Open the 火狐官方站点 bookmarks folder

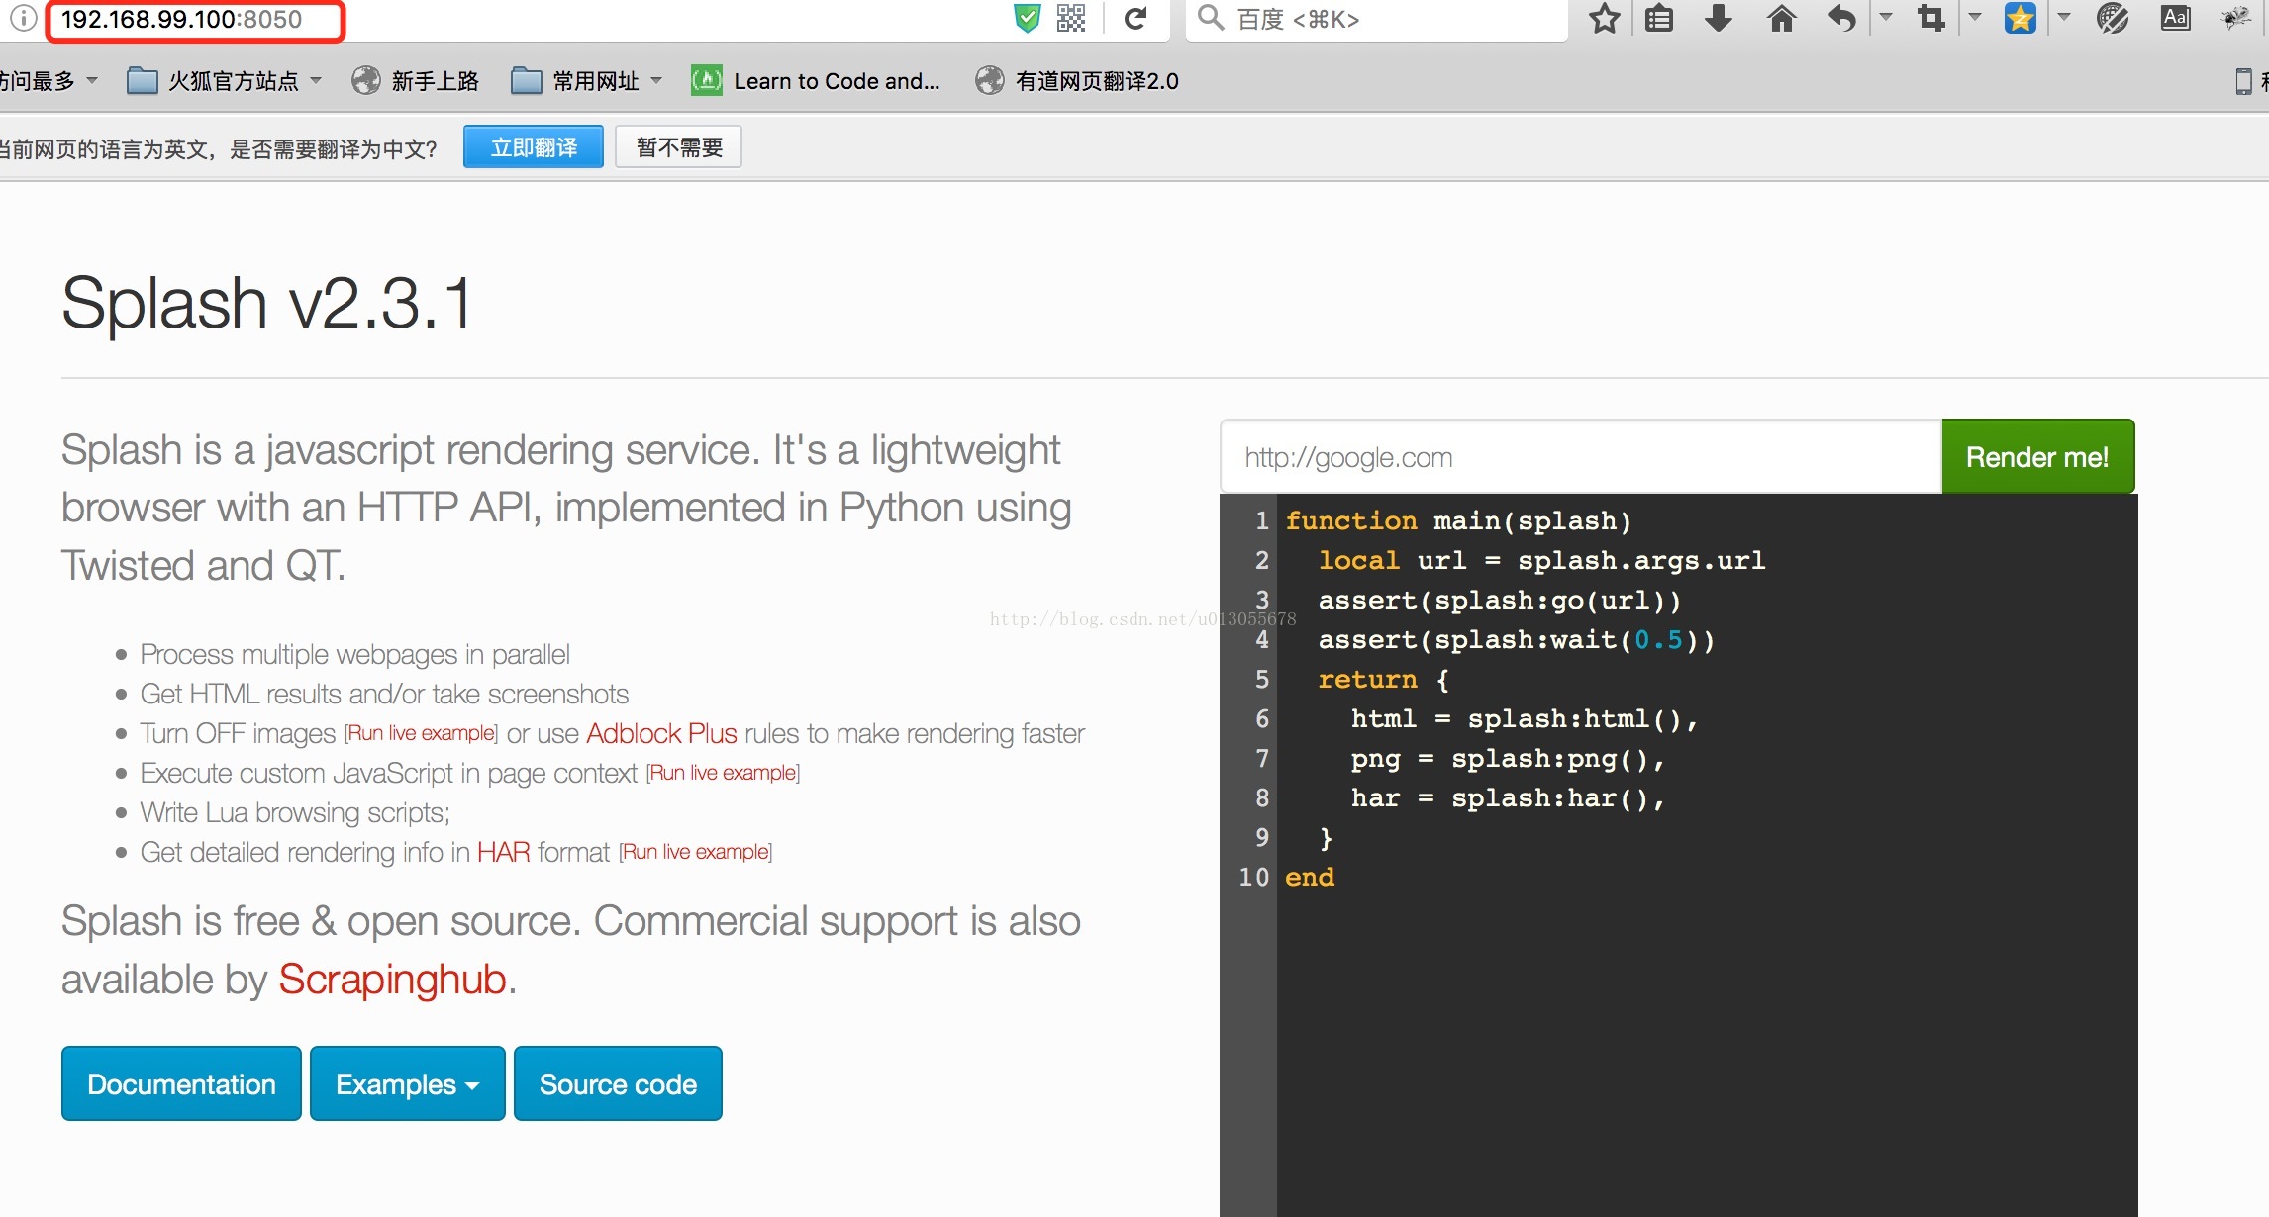[x=225, y=81]
